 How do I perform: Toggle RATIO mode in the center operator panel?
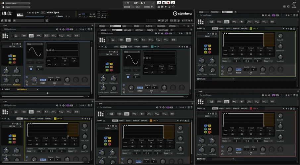[139, 88]
